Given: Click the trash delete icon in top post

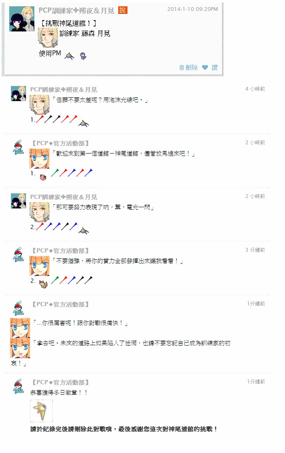Looking at the screenshot, I should [x=181, y=68].
